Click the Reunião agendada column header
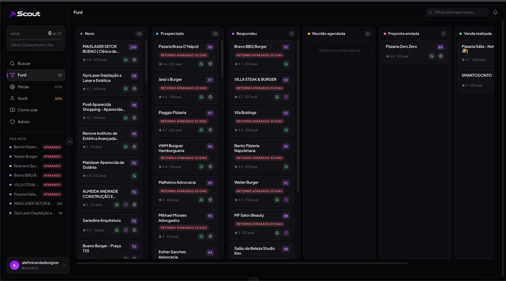The height and width of the screenshot is (281, 506). pyautogui.click(x=339, y=34)
